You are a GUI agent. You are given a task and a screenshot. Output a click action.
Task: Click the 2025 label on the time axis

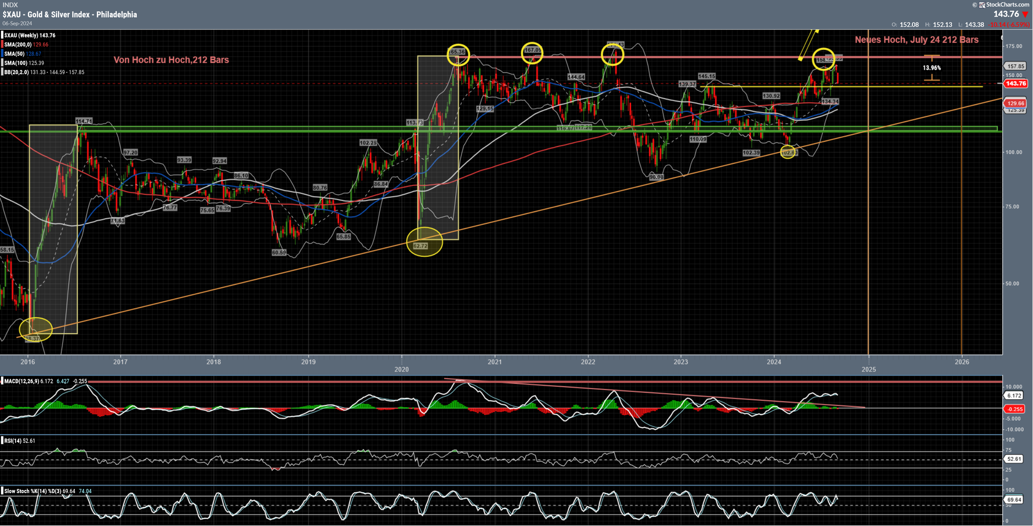(x=868, y=369)
